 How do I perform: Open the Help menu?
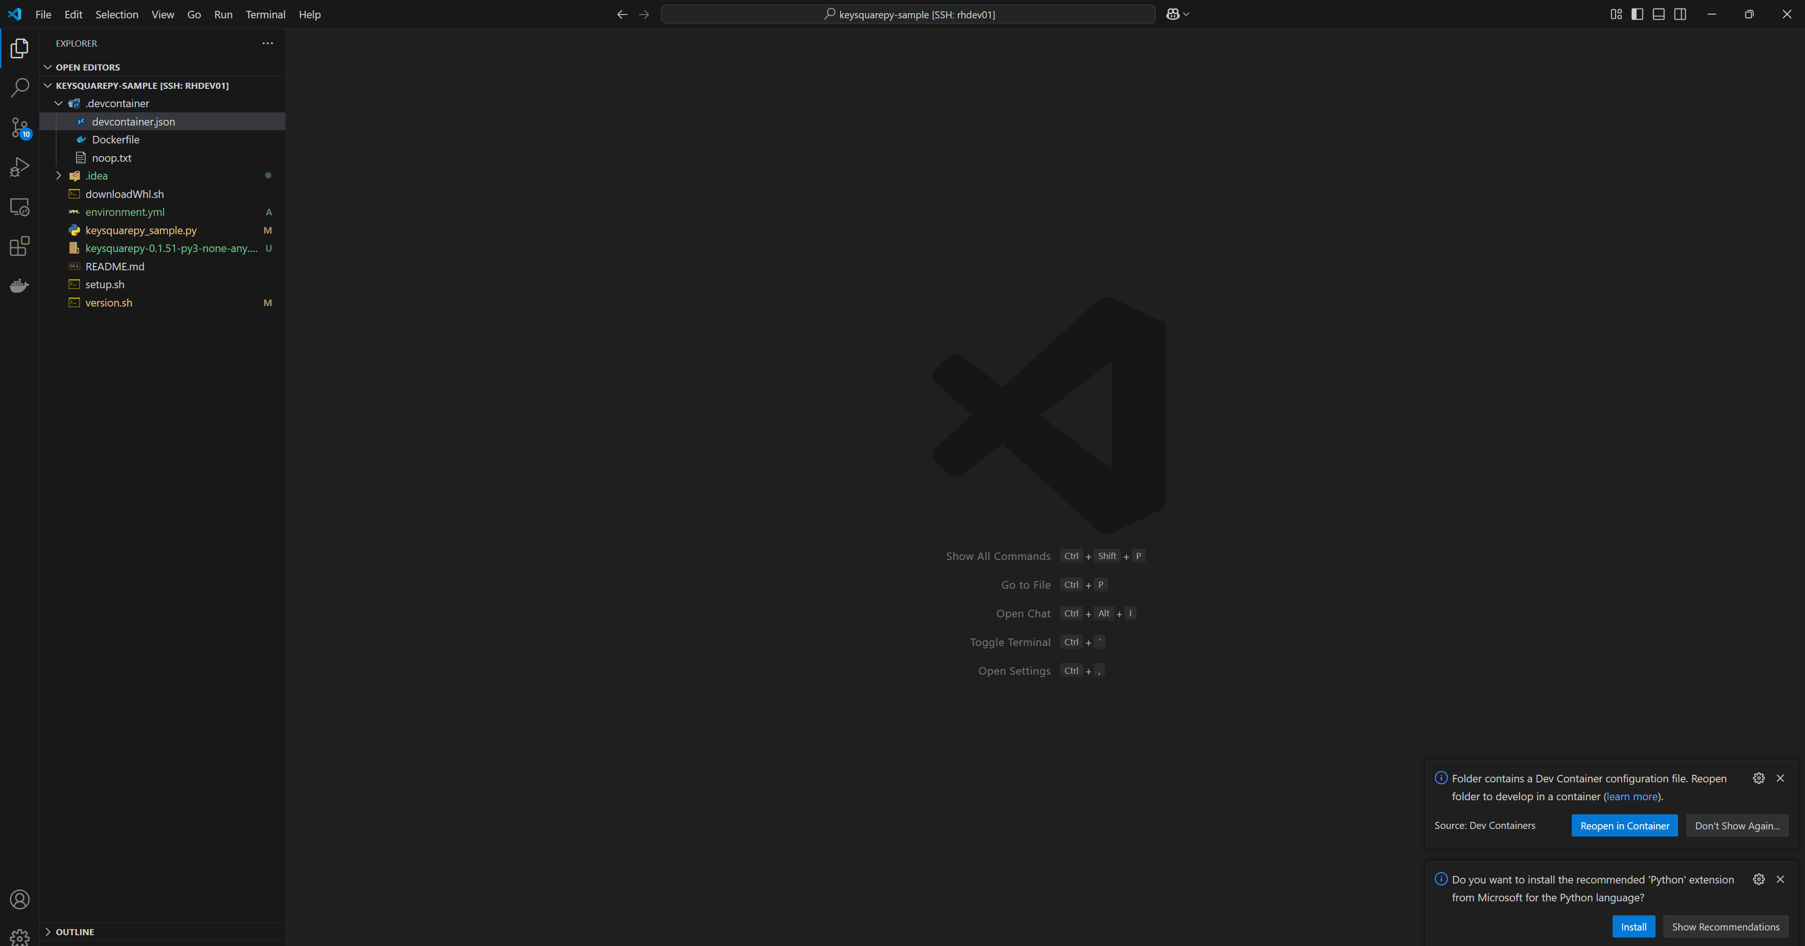(x=310, y=14)
